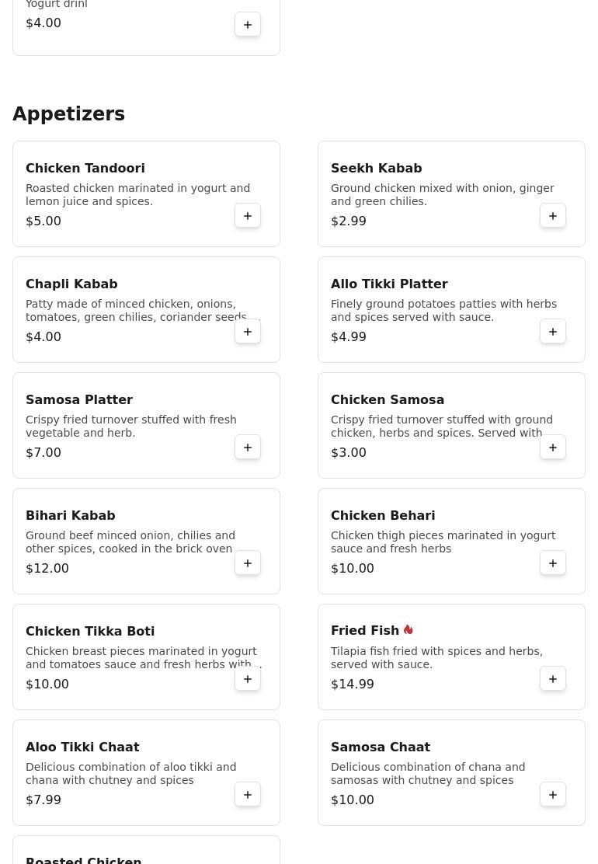Add the $4.00 yogurt drink item
Screen dimensions: 598x864
[248, 25]
